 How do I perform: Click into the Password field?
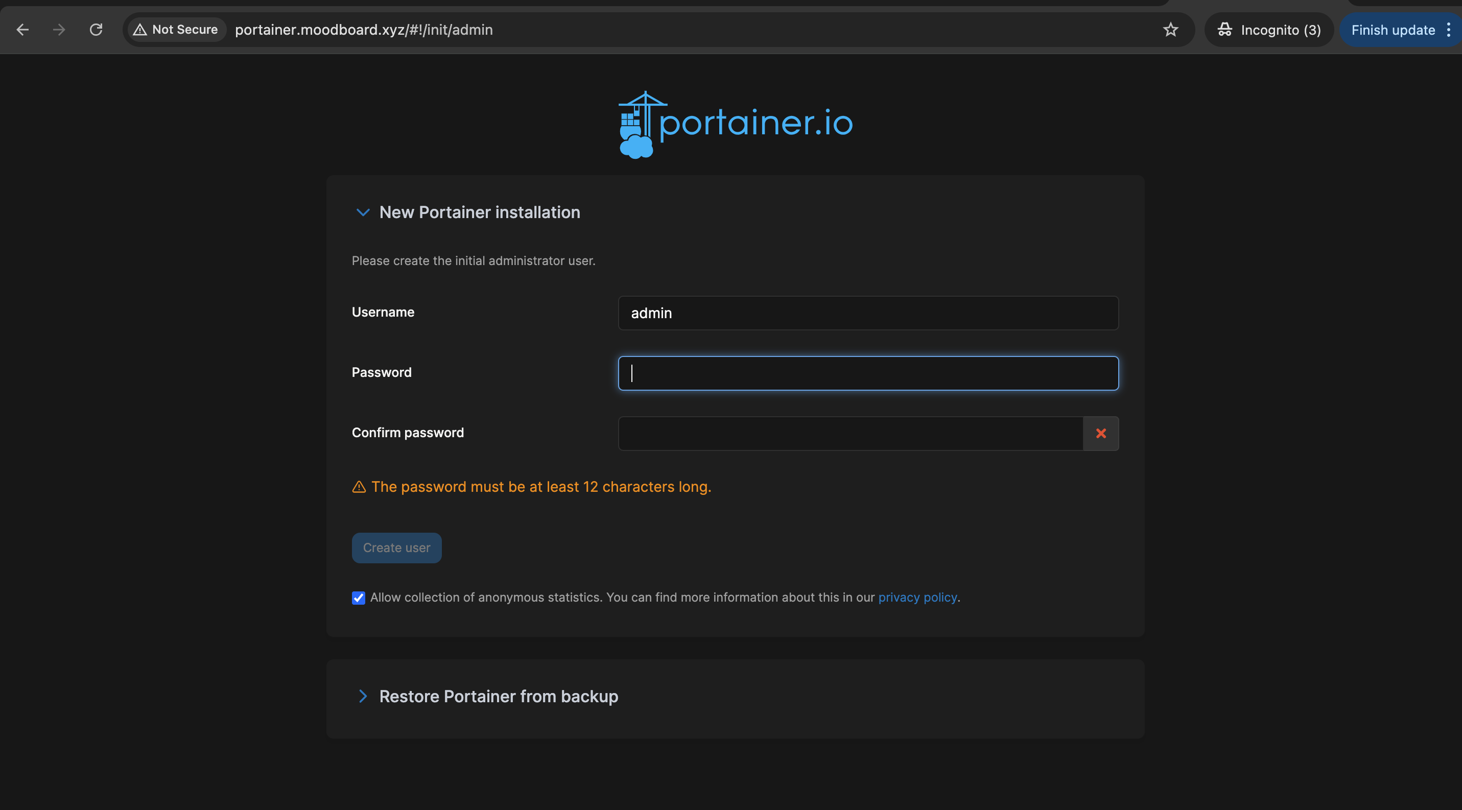[868, 373]
